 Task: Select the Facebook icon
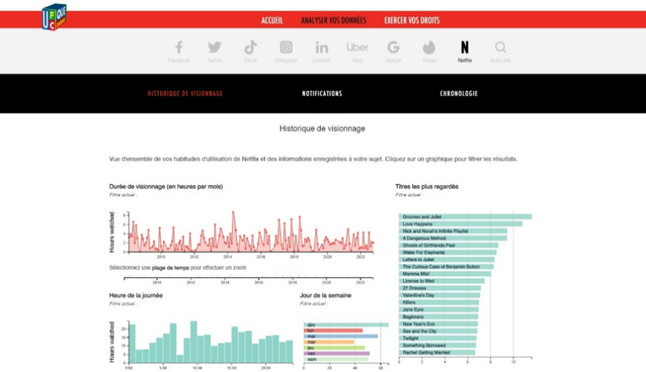179,48
